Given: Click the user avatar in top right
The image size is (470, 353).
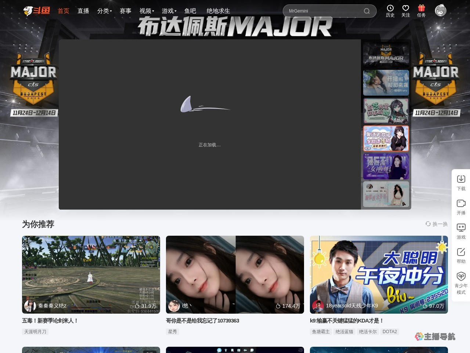Looking at the screenshot, I should click(440, 11).
